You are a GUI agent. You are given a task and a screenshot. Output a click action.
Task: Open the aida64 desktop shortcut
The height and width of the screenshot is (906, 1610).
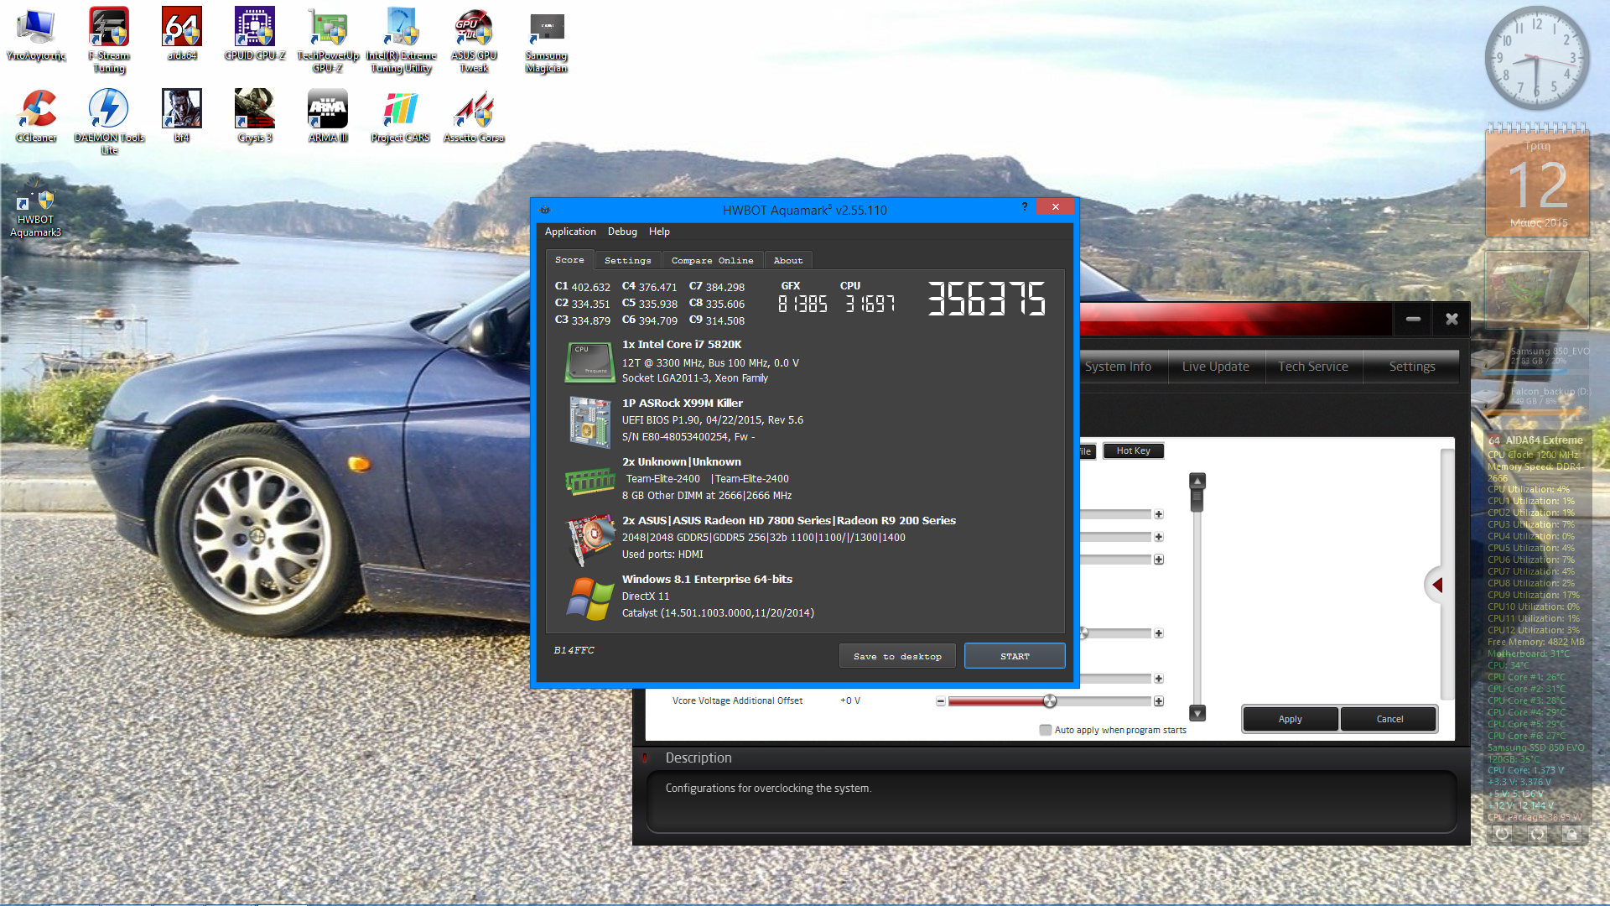coord(182,34)
